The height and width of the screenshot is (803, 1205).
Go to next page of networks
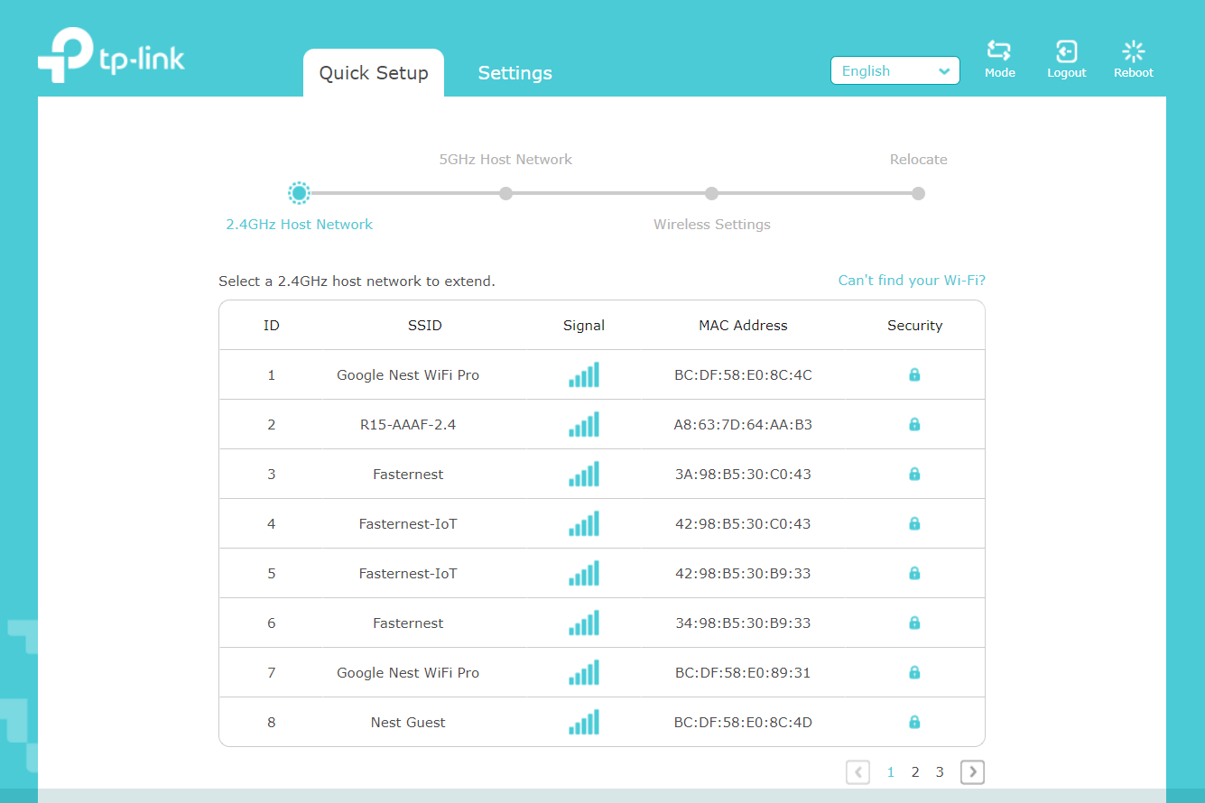click(x=972, y=772)
